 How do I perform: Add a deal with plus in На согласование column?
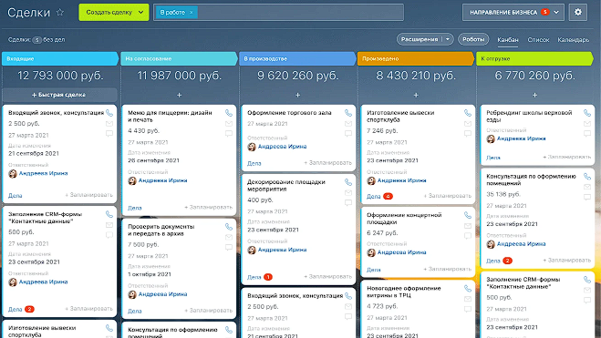179,95
